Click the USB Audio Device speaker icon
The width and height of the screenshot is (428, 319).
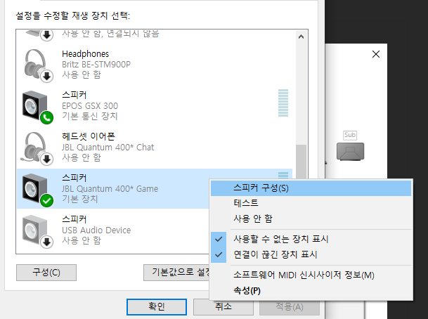pos(38,231)
